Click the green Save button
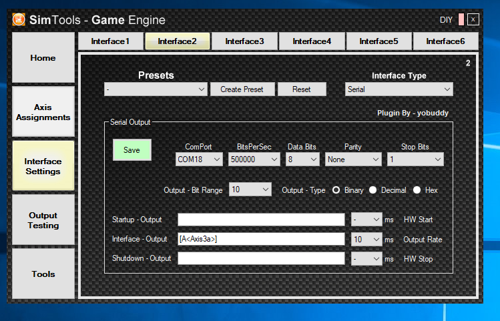This screenshot has width=500, height=321. click(132, 149)
